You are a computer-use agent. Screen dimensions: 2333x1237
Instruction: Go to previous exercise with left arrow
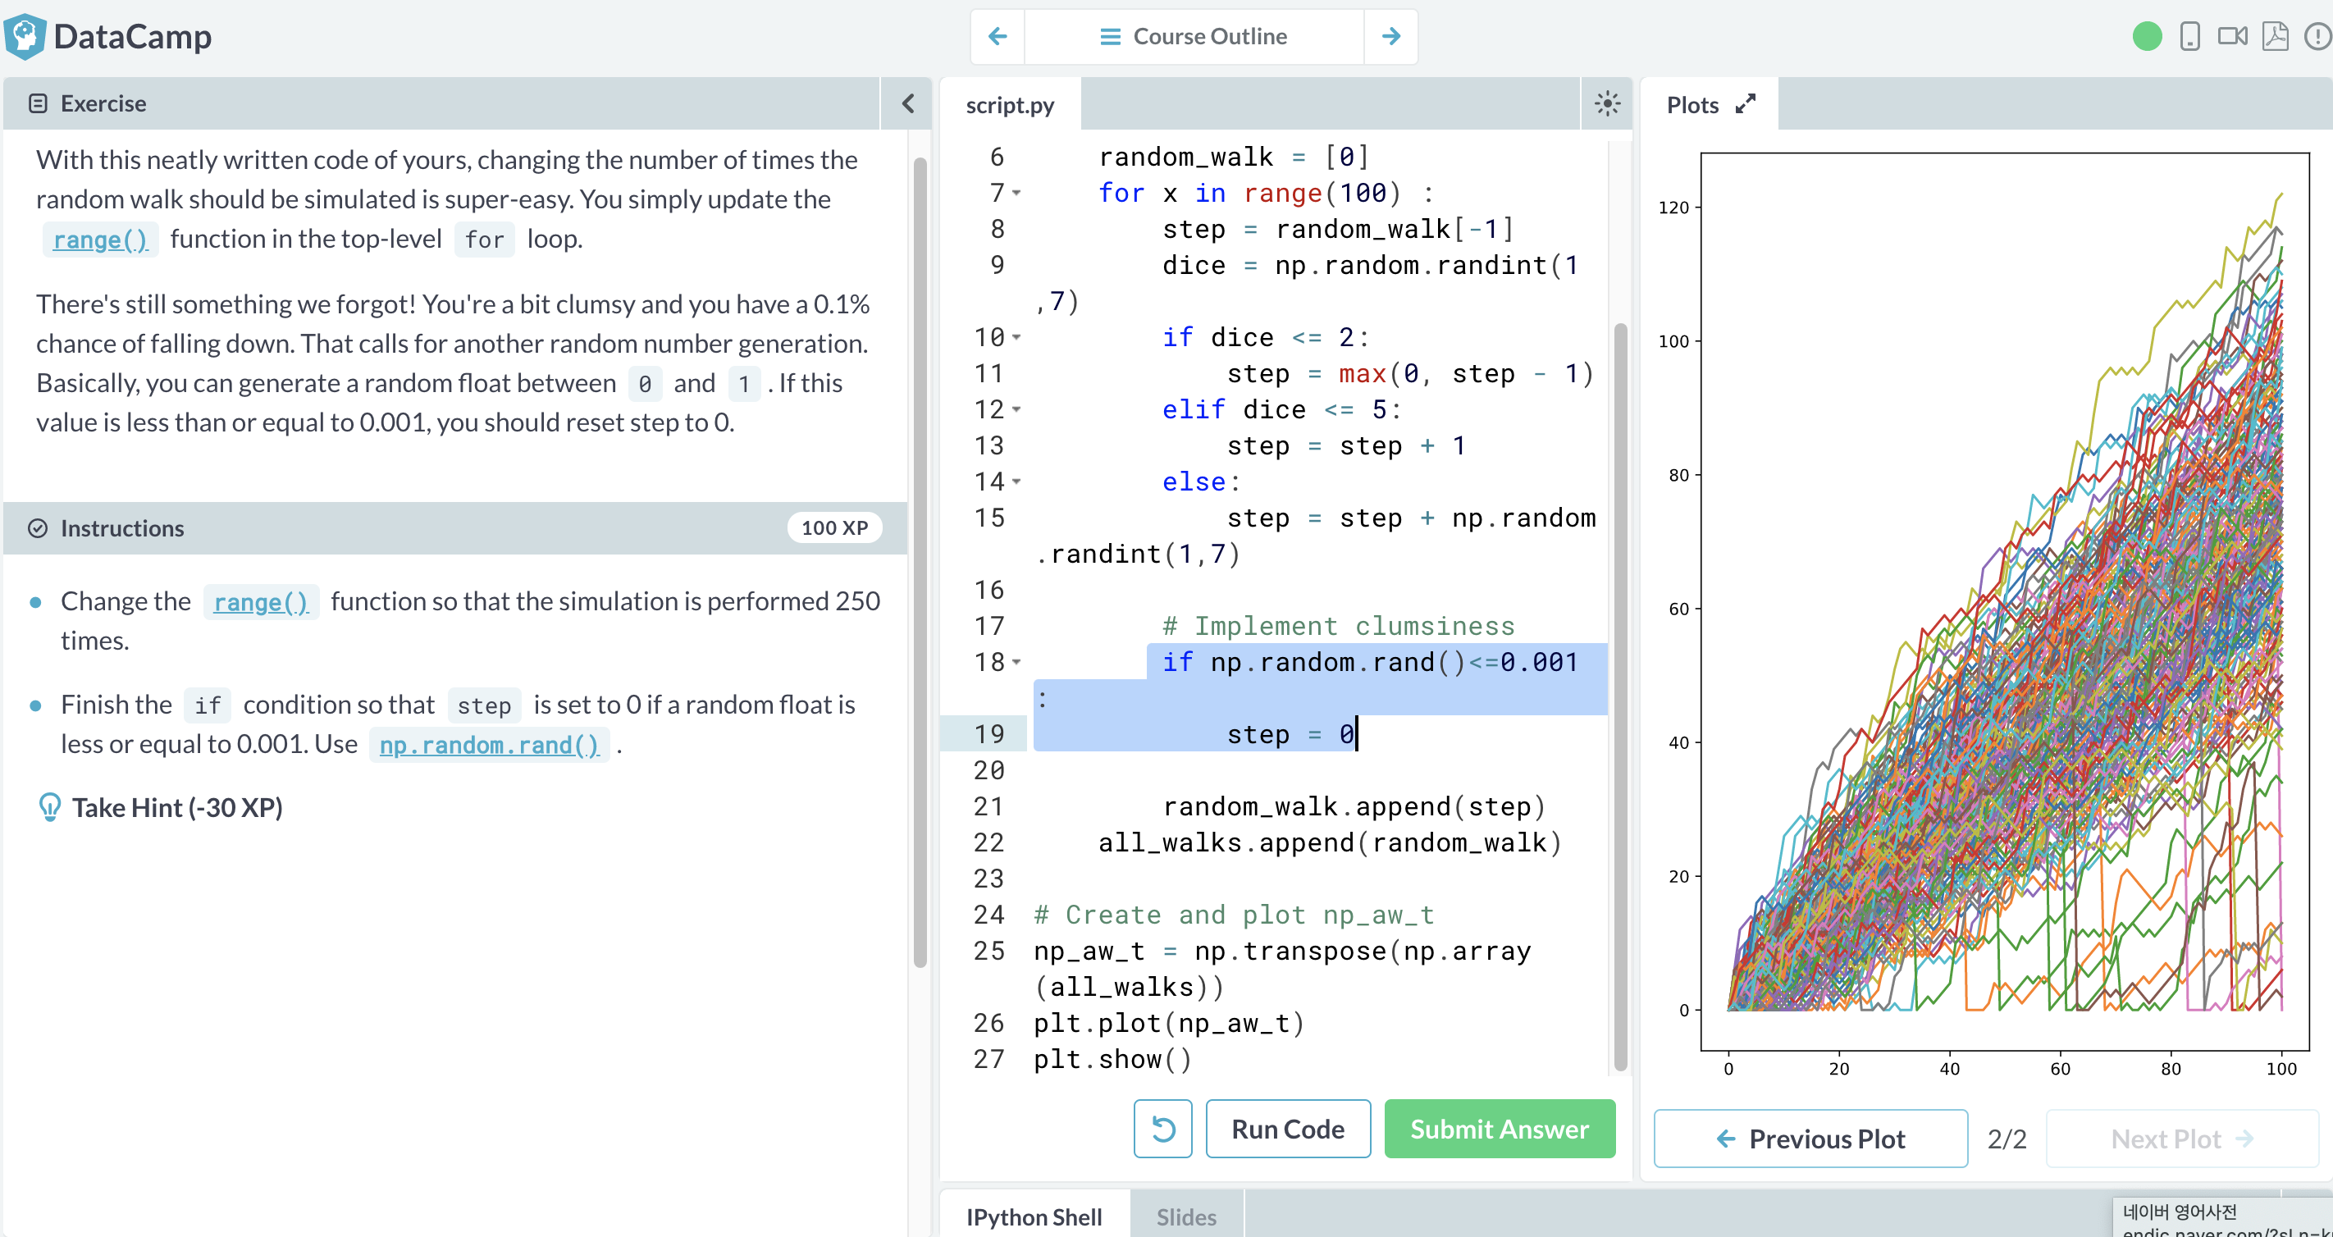pyautogui.click(x=998, y=36)
